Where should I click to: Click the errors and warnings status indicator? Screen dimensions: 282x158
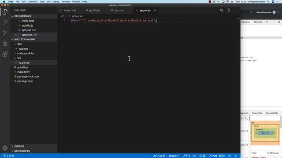[8, 156]
